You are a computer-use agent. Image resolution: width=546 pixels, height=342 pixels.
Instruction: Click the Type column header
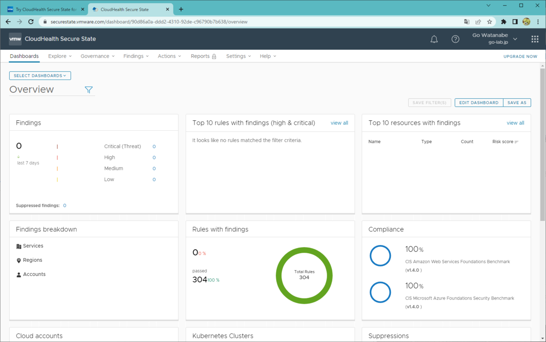coord(427,142)
